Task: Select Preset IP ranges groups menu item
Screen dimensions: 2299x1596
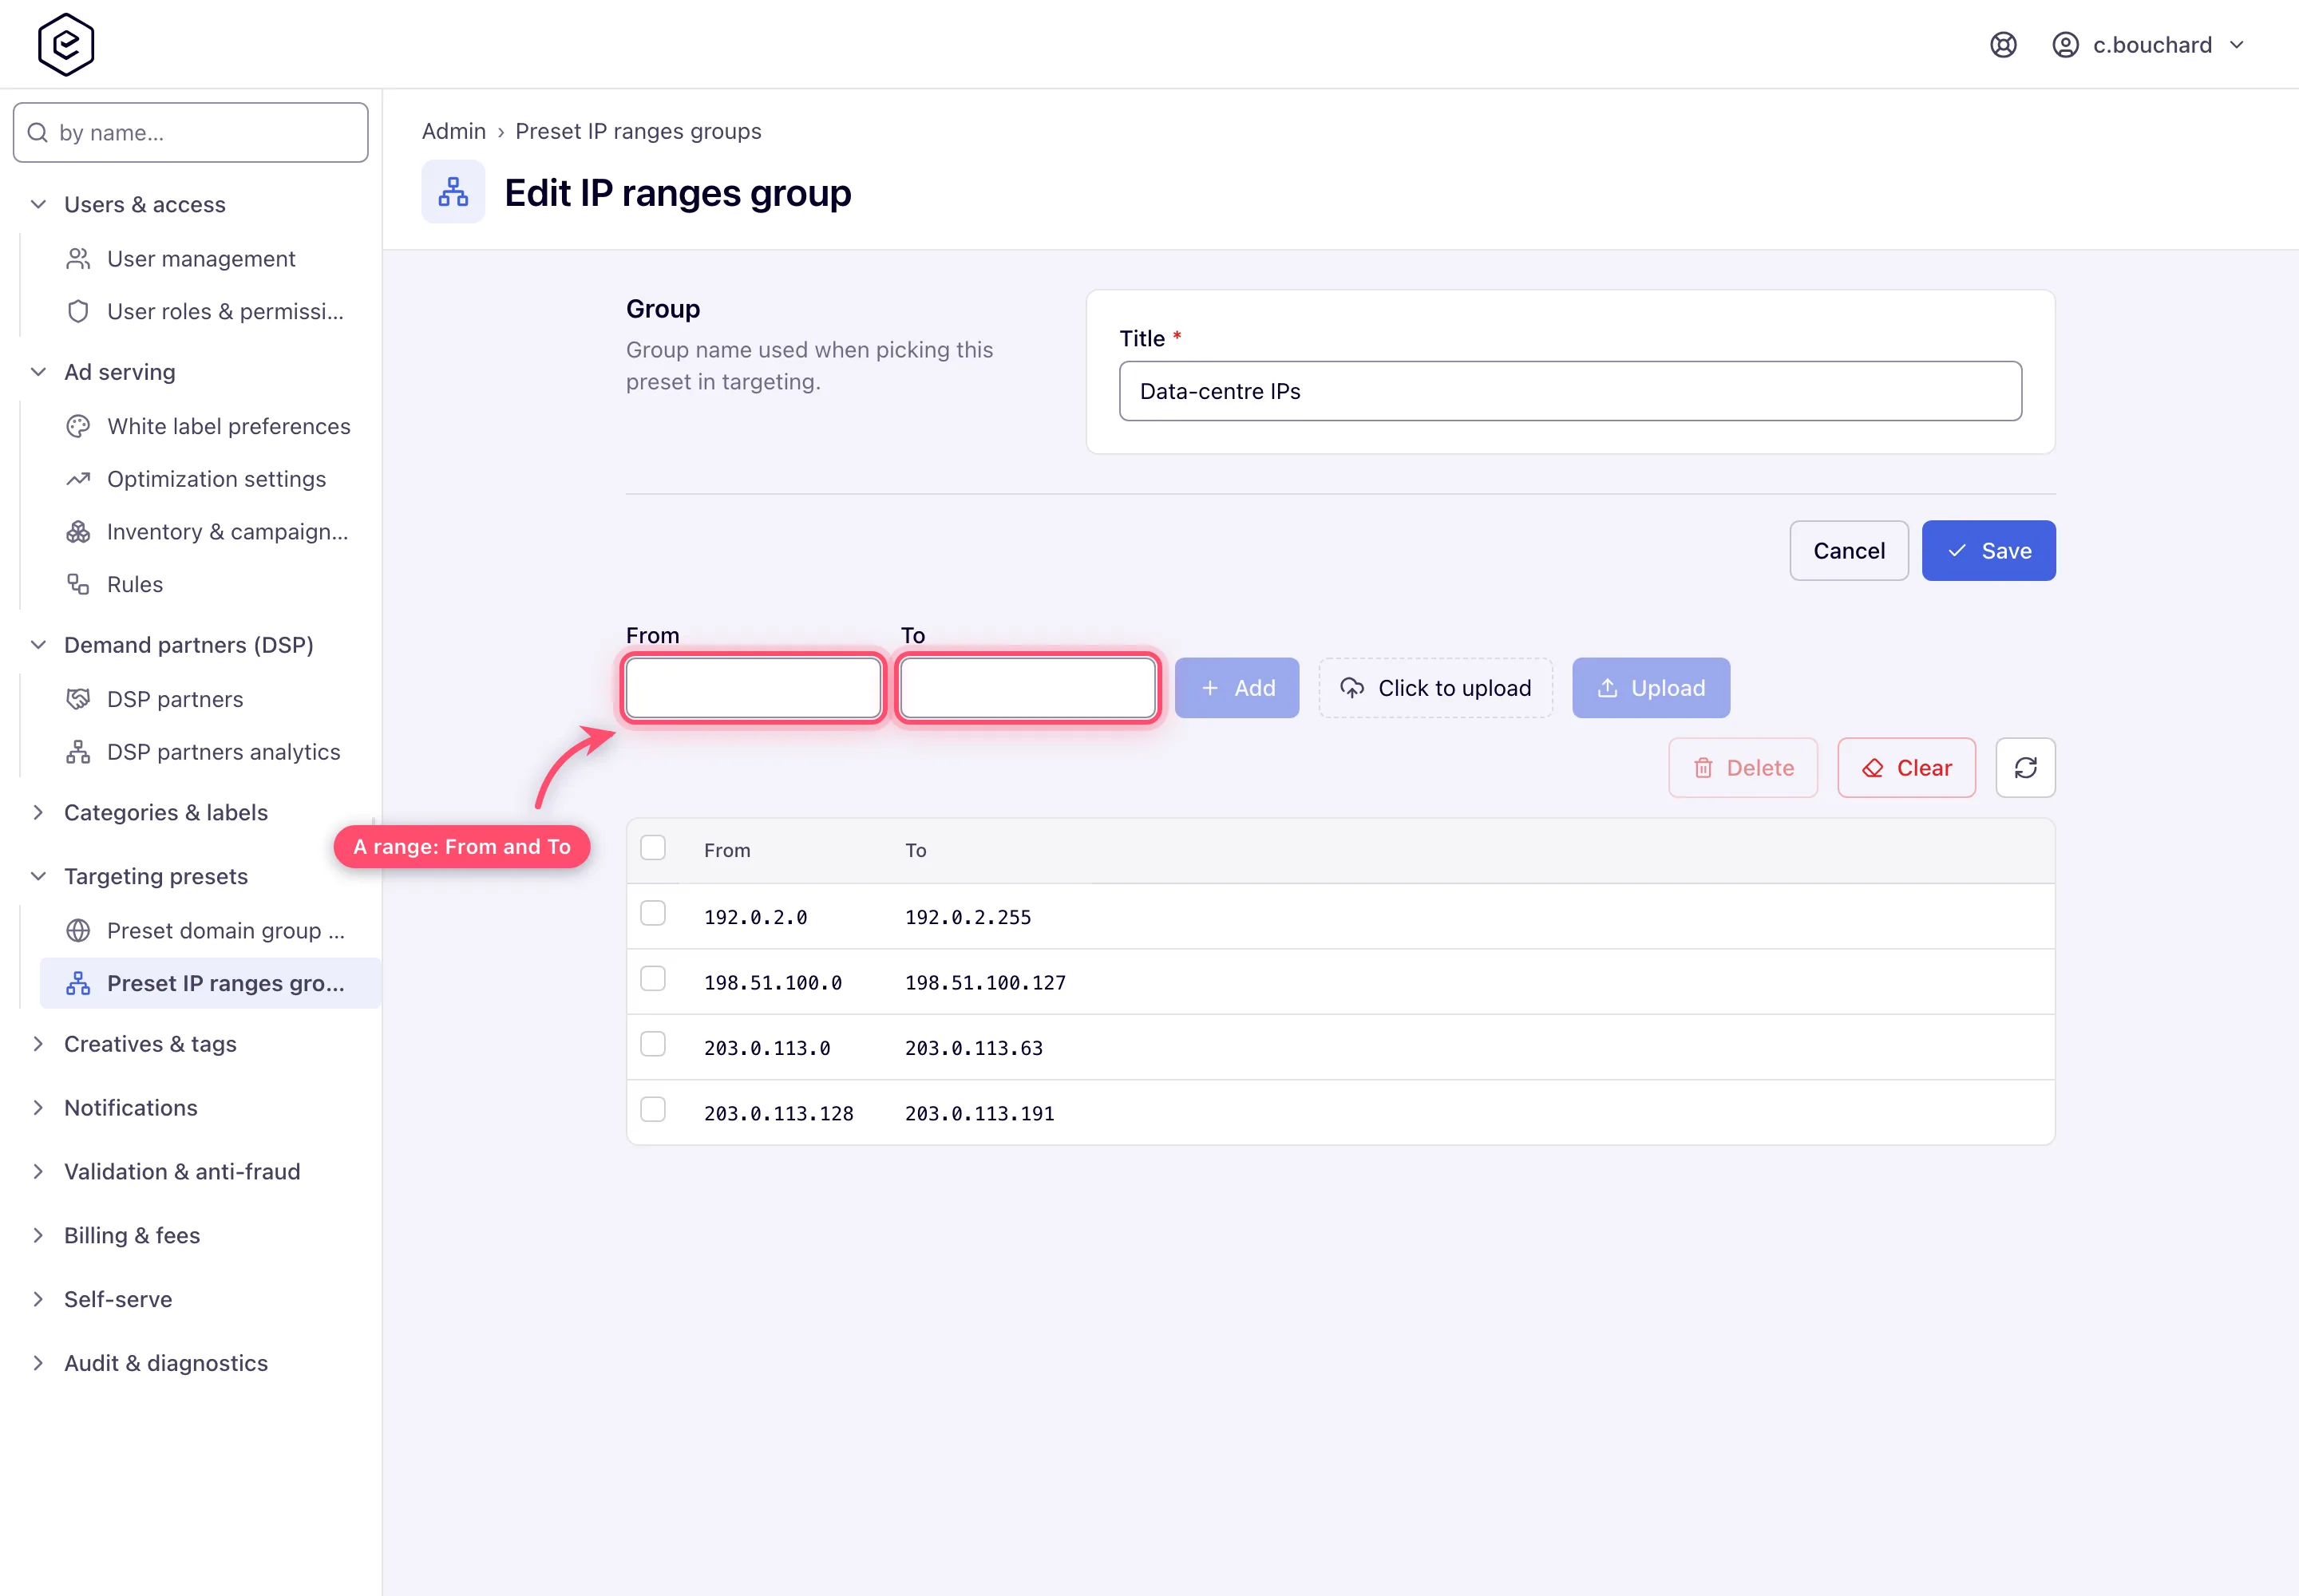Action: 210,983
